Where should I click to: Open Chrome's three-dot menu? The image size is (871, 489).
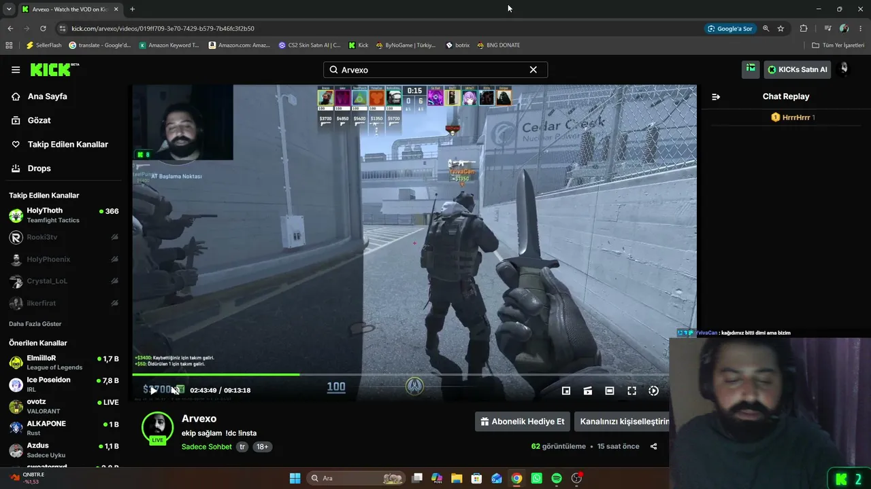pos(860,29)
